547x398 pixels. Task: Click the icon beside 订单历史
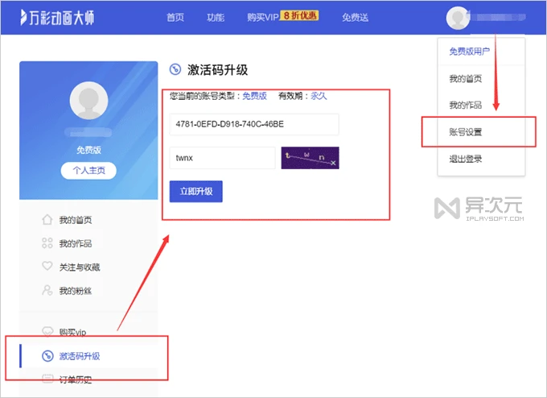pos(47,379)
